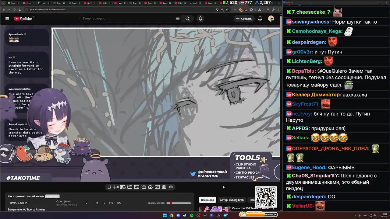Open the playback speed gauge icon

tap(150, 187)
